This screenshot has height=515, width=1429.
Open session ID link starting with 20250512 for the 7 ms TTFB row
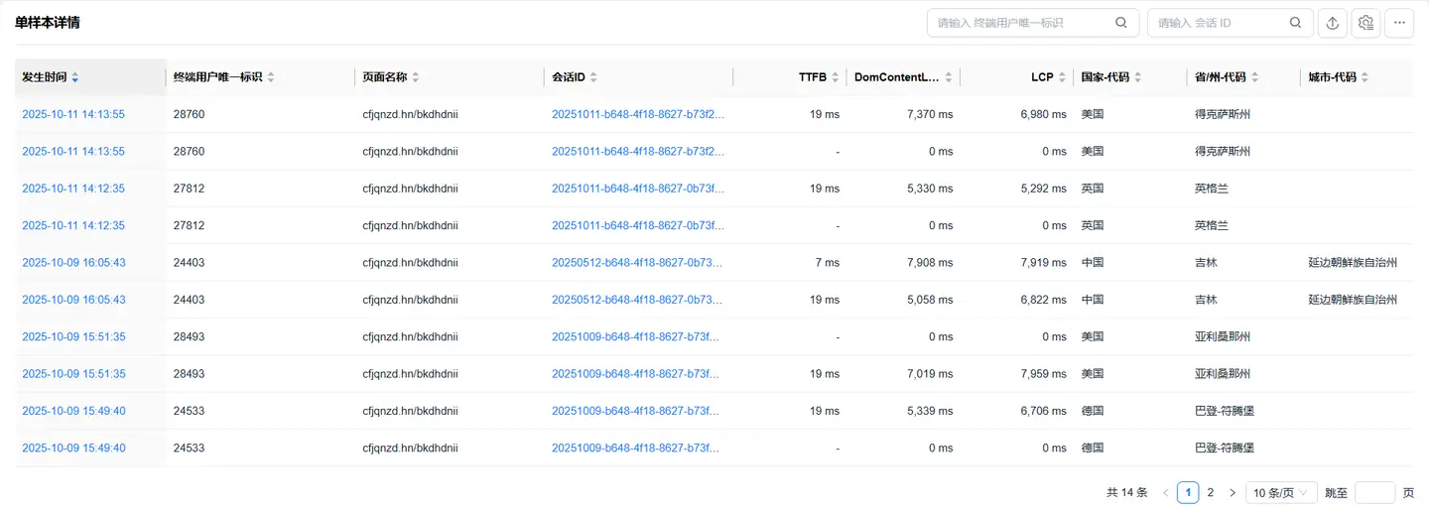637,263
